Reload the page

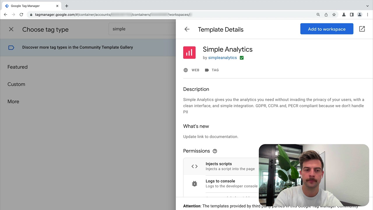click(21, 15)
